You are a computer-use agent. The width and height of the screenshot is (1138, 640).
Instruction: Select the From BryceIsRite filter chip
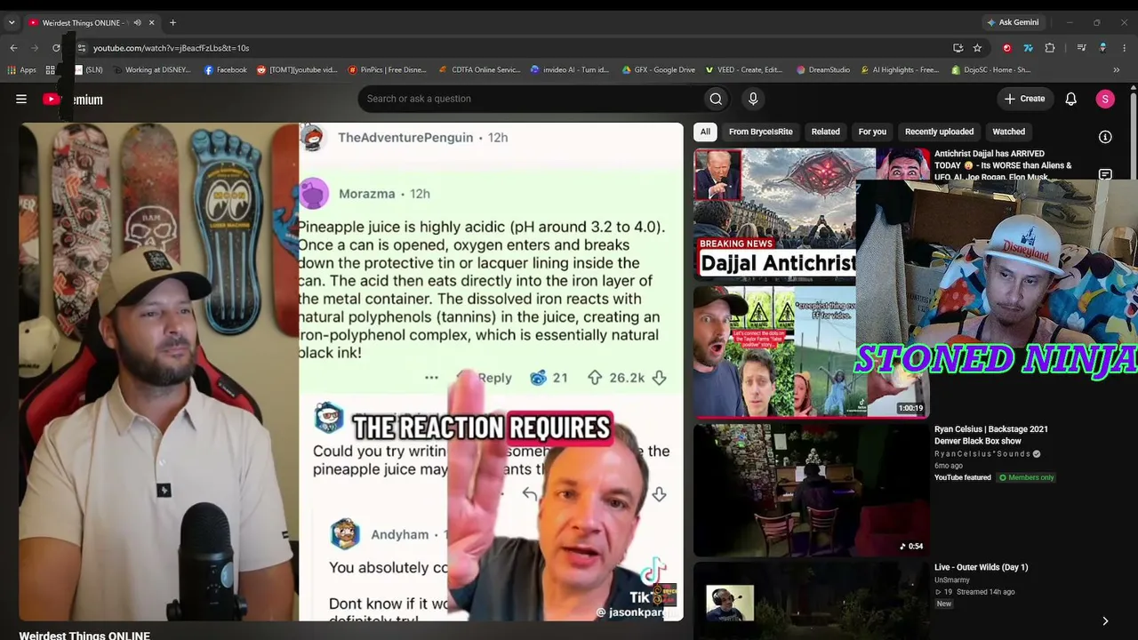[761, 132]
